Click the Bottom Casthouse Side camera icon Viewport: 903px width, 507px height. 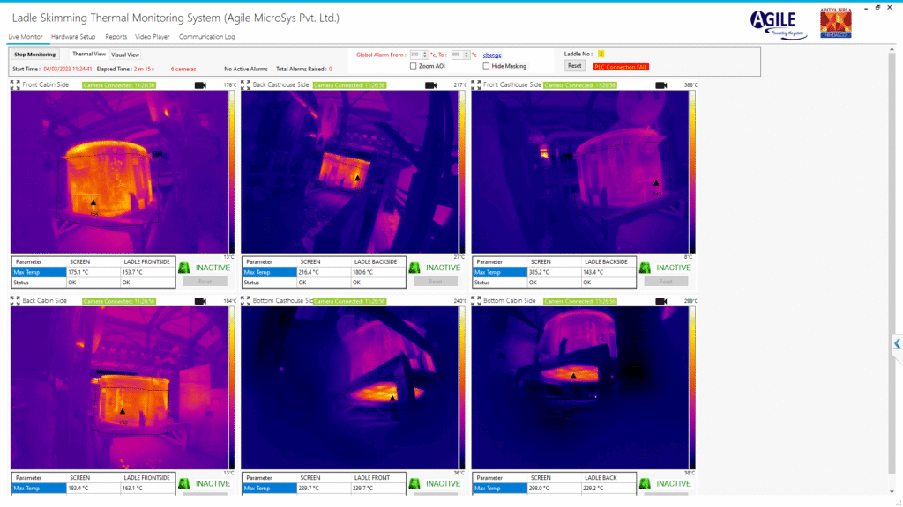coord(431,301)
